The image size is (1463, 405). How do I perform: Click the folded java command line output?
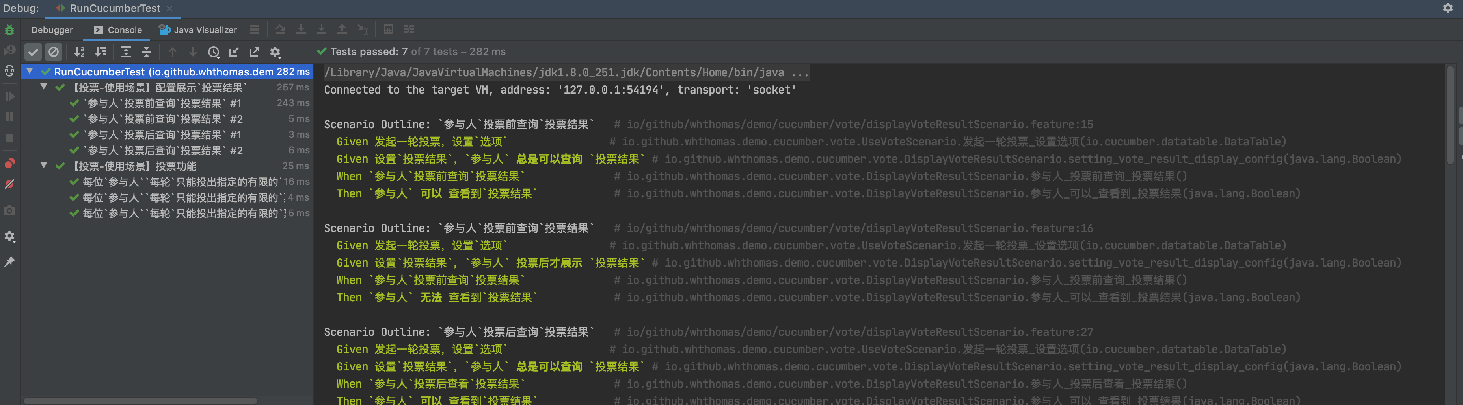coord(566,72)
